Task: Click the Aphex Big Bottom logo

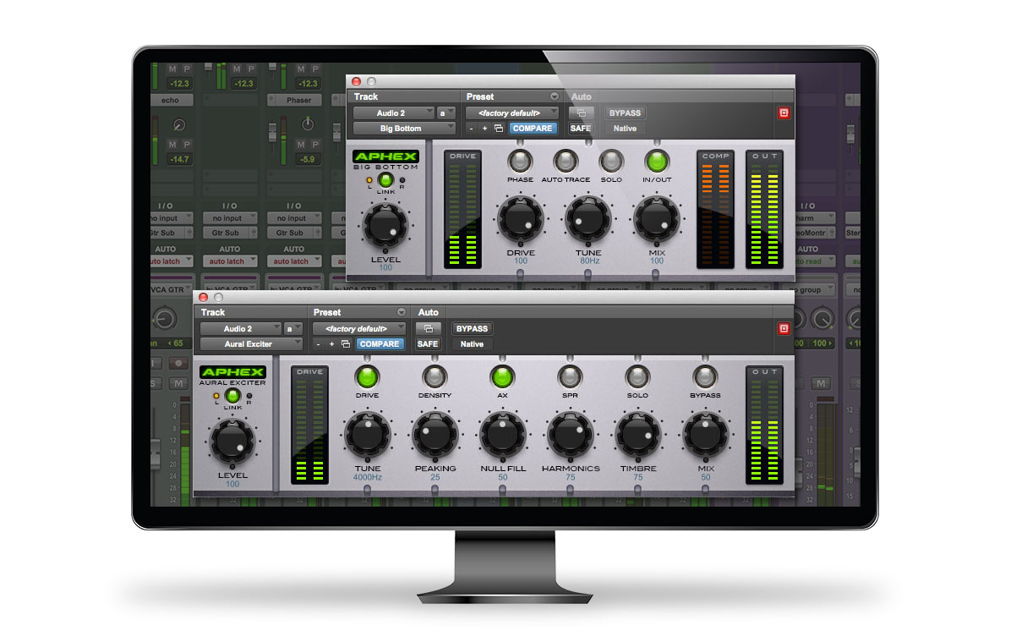Action: coord(385,156)
